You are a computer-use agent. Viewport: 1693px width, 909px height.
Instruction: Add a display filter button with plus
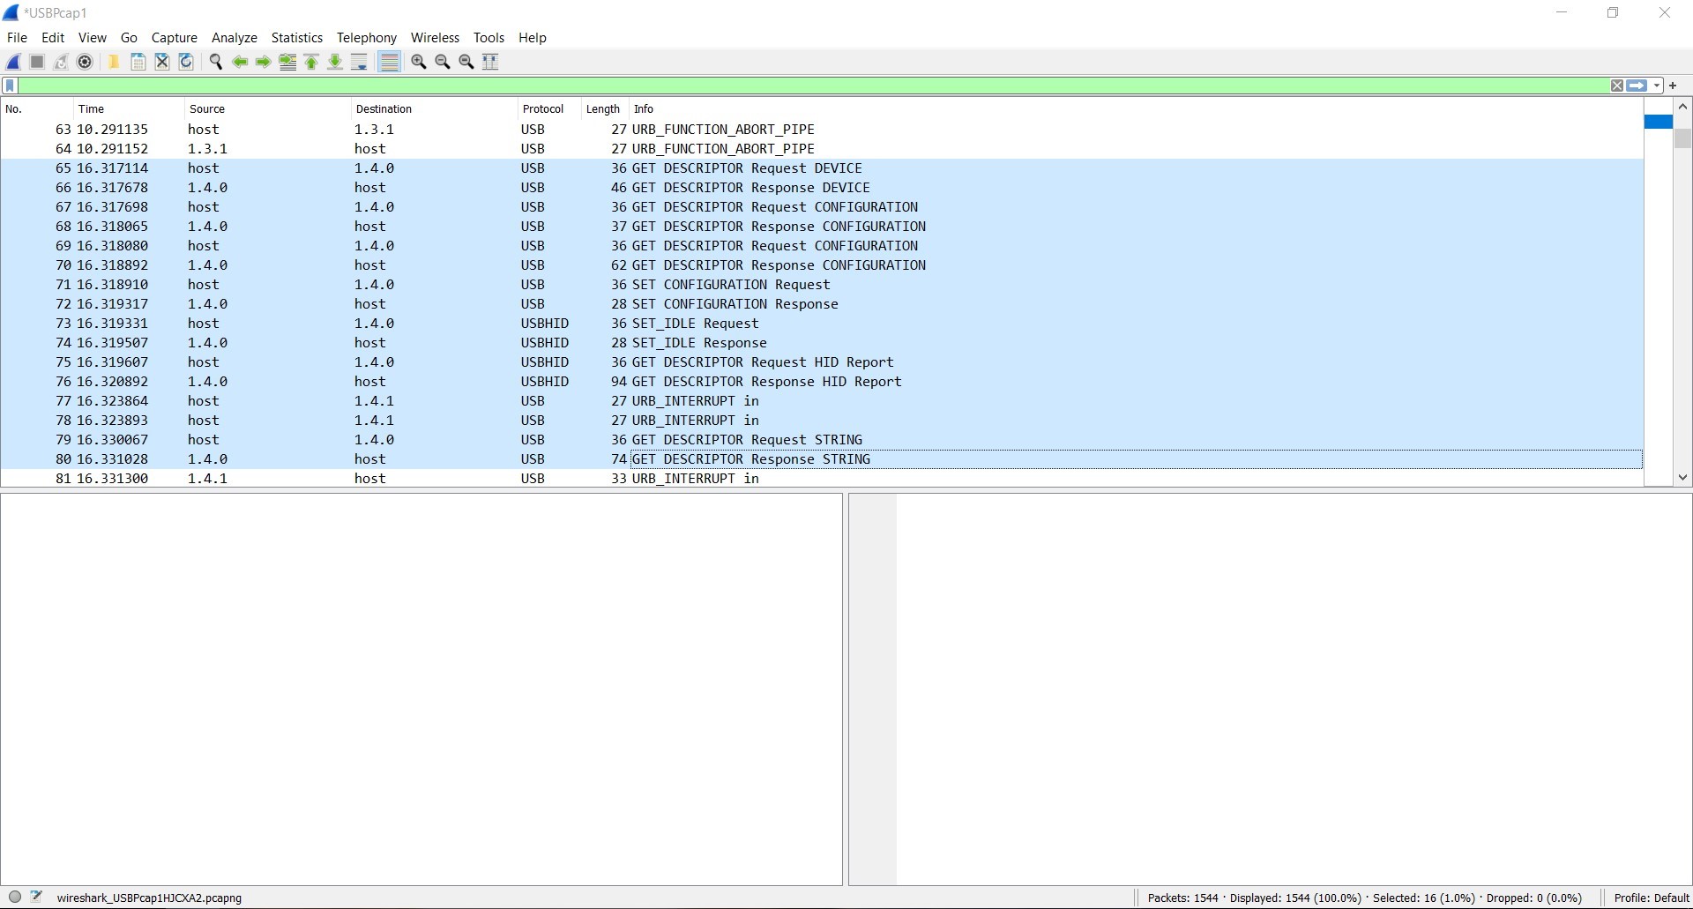tap(1673, 86)
